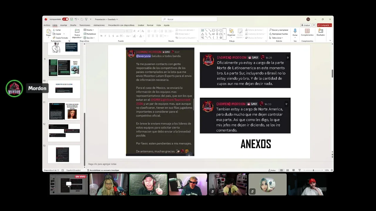Click the Restablecer slide button

pos(90,34)
